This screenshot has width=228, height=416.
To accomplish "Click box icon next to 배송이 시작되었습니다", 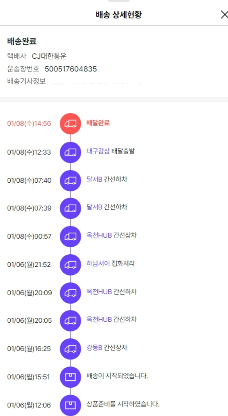I will point(71,377).
